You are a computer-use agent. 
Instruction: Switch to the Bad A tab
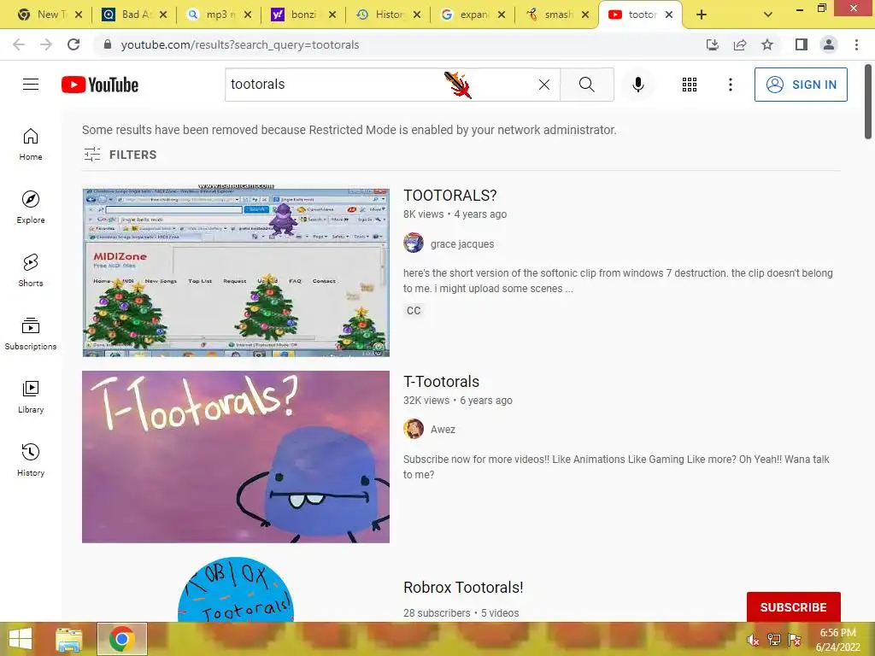pos(134,15)
